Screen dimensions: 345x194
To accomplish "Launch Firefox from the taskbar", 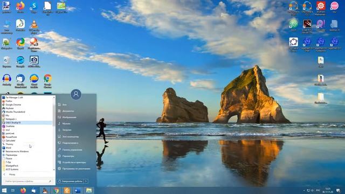I will coord(23,190).
